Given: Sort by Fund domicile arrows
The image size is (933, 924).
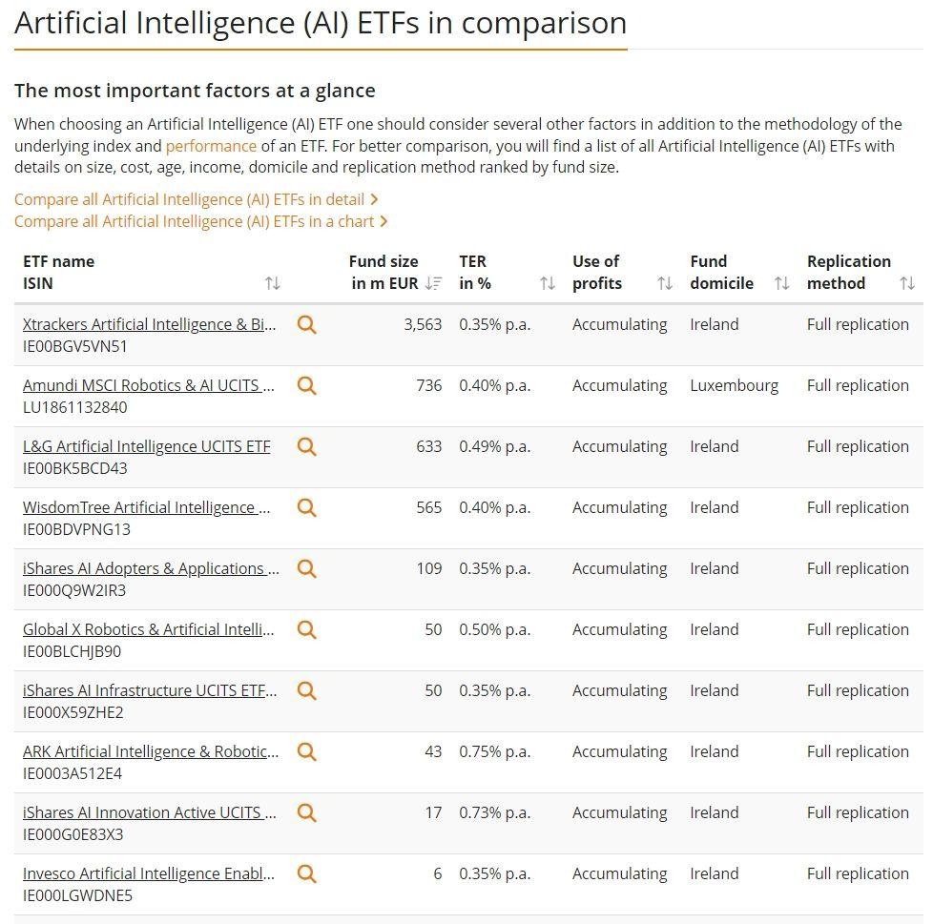Looking at the screenshot, I should pos(782,283).
